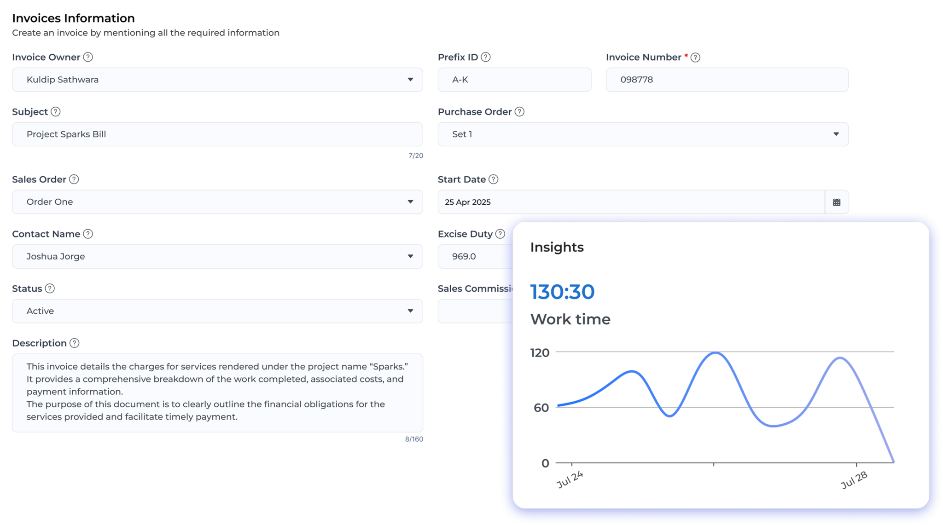Click the Purchase Order help icon
The height and width of the screenshot is (525, 943).
(520, 111)
